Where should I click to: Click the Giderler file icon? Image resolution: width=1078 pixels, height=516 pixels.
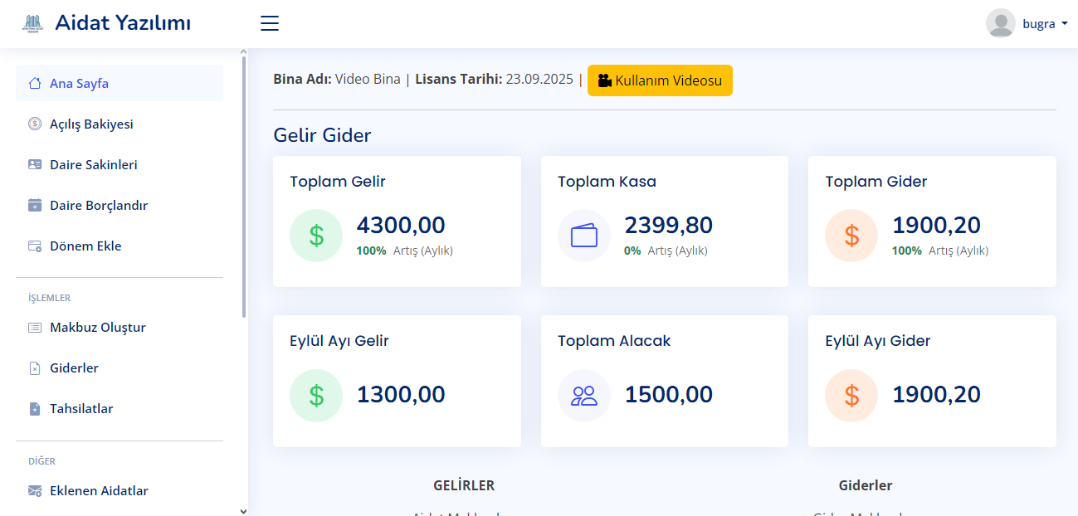[x=35, y=368]
